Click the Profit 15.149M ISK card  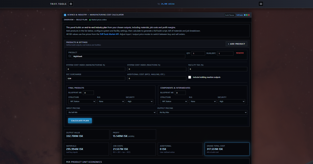(x=133, y=135)
